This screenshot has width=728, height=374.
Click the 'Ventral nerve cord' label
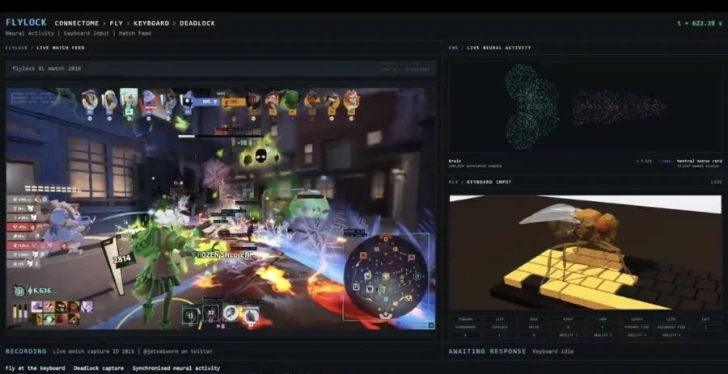pyautogui.click(x=699, y=161)
